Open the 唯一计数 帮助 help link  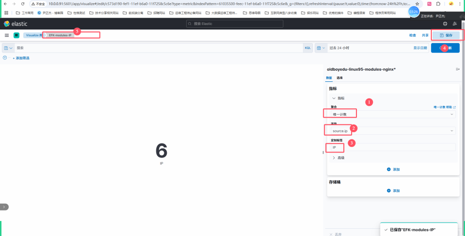[x=444, y=107]
